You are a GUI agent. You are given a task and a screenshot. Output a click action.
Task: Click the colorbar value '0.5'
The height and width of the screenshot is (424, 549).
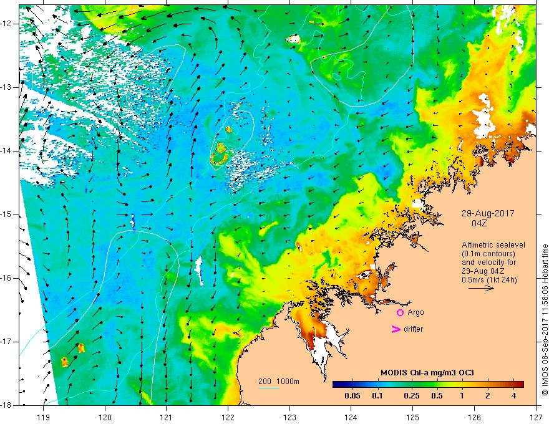click(437, 396)
